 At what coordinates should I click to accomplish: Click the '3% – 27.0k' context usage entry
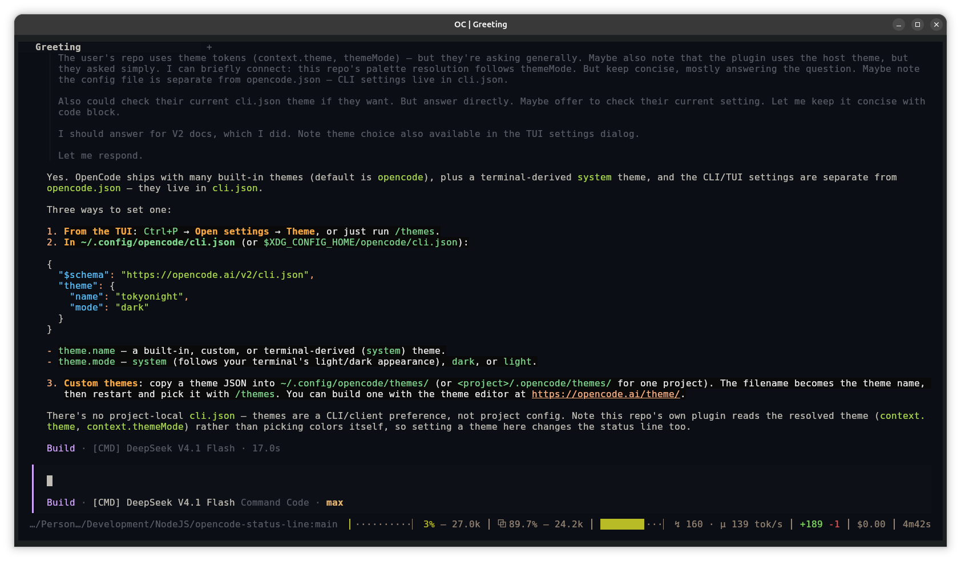tap(452, 524)
